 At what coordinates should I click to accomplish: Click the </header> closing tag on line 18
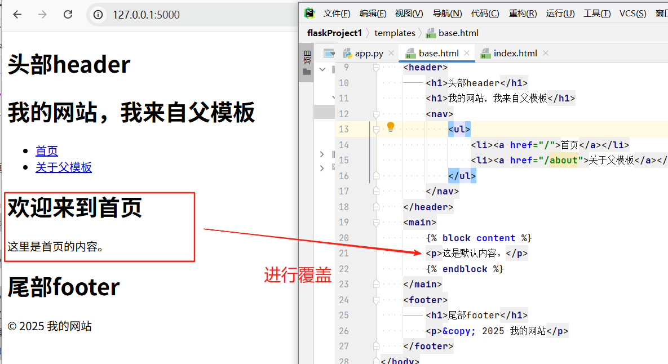428,207
